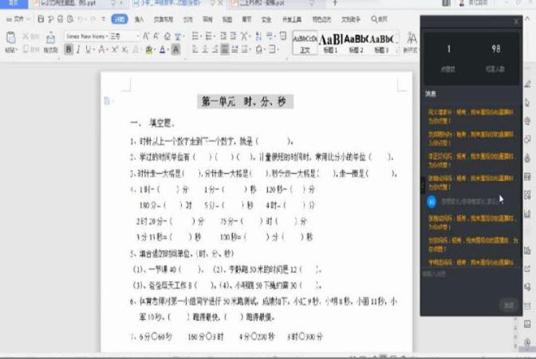Toggle align left paragraph button
The width and height of the screenshot is (536, 359).
195,50
